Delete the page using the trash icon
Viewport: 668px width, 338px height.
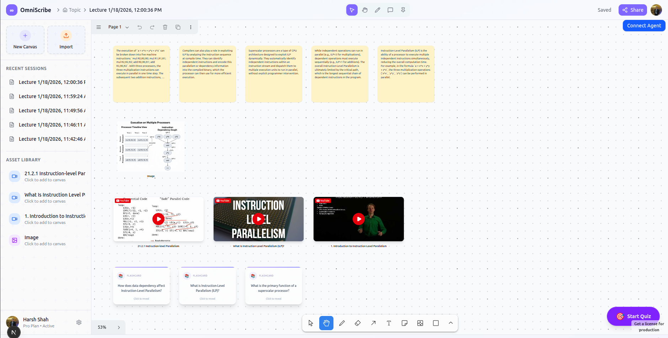pos(165,27)
